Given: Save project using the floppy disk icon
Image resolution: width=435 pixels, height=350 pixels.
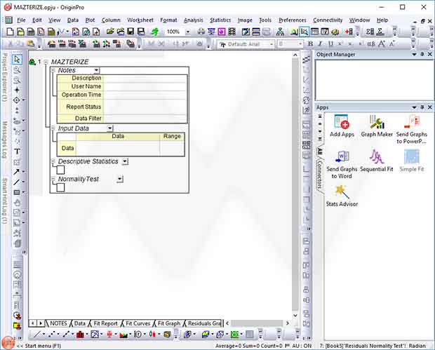Looking at the screenshot, I should (130, 32).
